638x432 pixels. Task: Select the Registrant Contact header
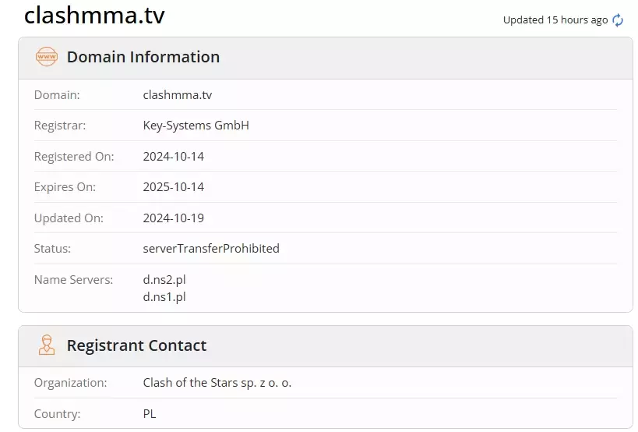coord(136,345)
